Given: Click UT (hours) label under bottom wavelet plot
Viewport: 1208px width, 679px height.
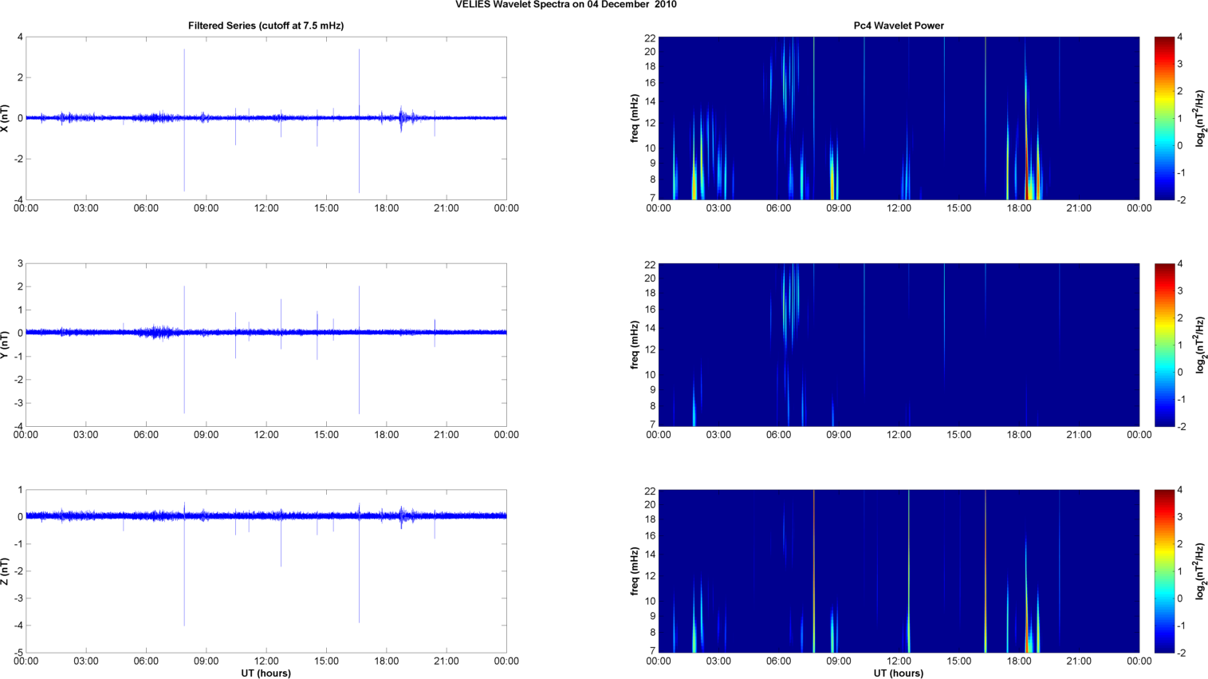Looking at the screenshot, I should click(x=898, y=673).
